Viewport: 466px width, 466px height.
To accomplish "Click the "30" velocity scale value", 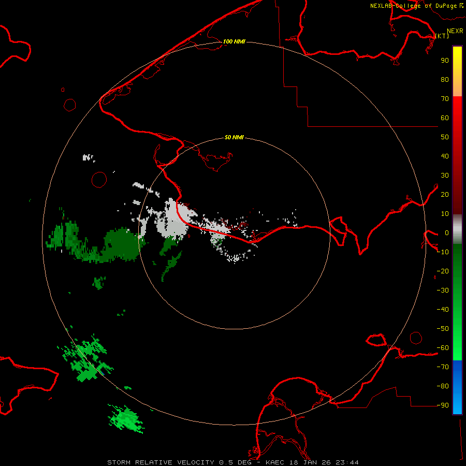I will tap(445, 176).
